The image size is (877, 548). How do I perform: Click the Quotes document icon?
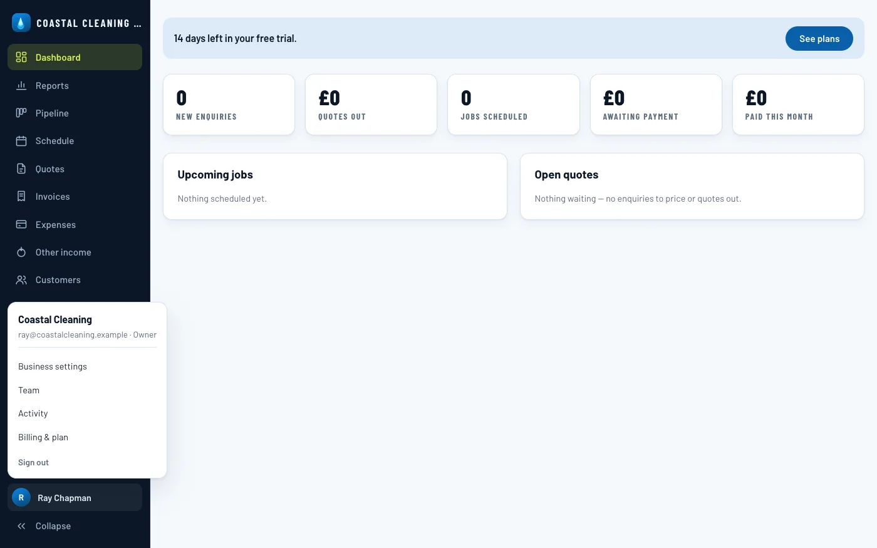click(21, 168)
